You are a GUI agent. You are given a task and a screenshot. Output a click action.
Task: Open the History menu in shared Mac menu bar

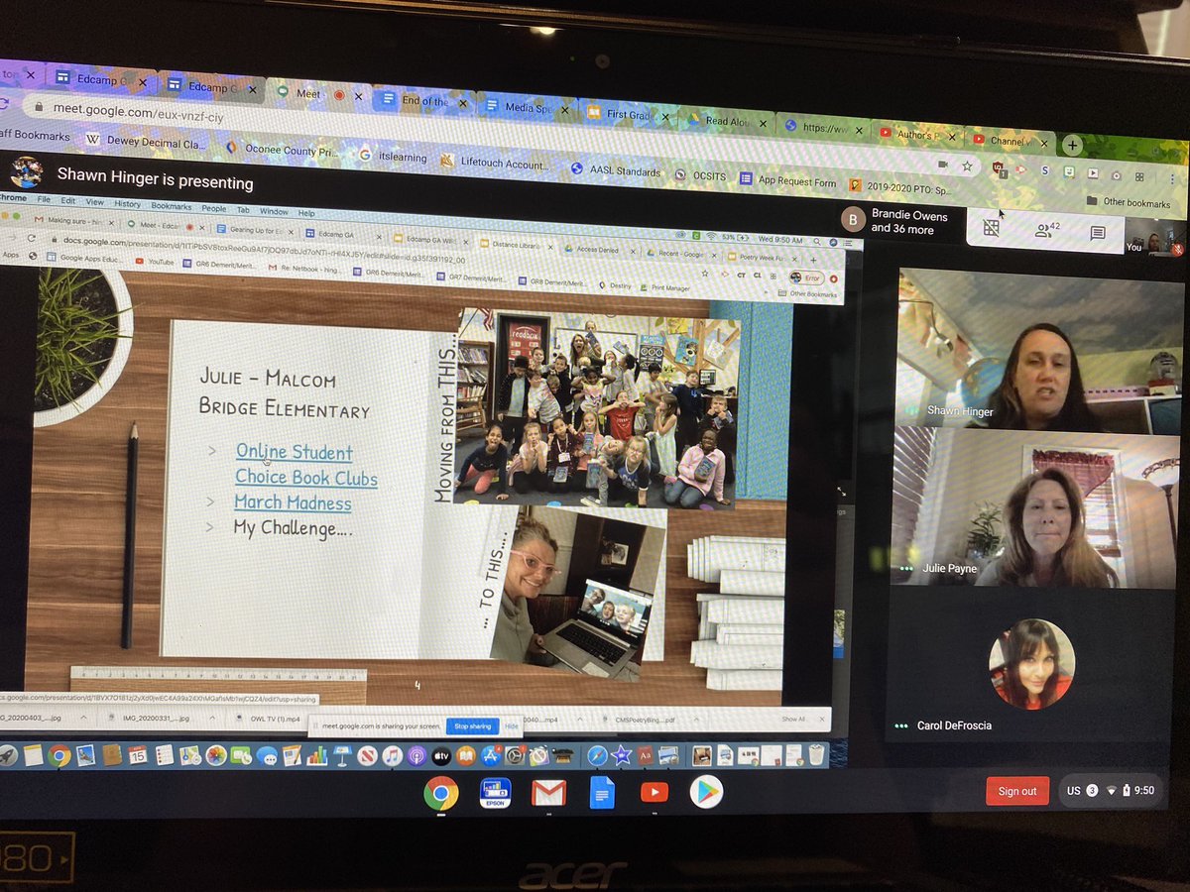click(x=127, y=203)
